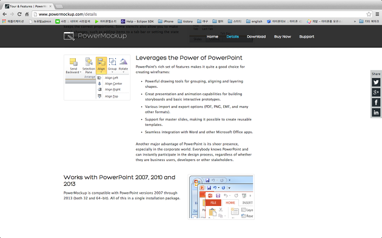This screenshot has width=382, height=238.
Task: Click the browser forward arrow
Action: (x=12, y=14)
